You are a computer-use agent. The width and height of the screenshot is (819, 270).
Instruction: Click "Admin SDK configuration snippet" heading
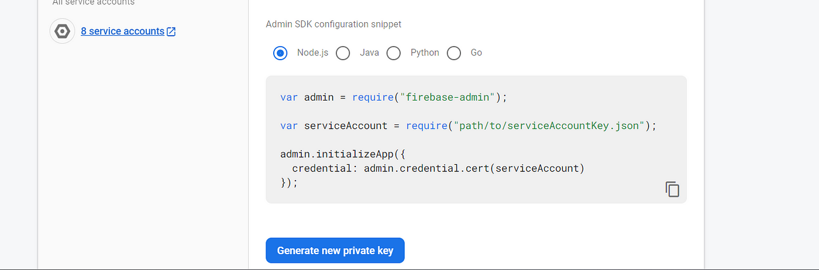click(x=333, y=25)
